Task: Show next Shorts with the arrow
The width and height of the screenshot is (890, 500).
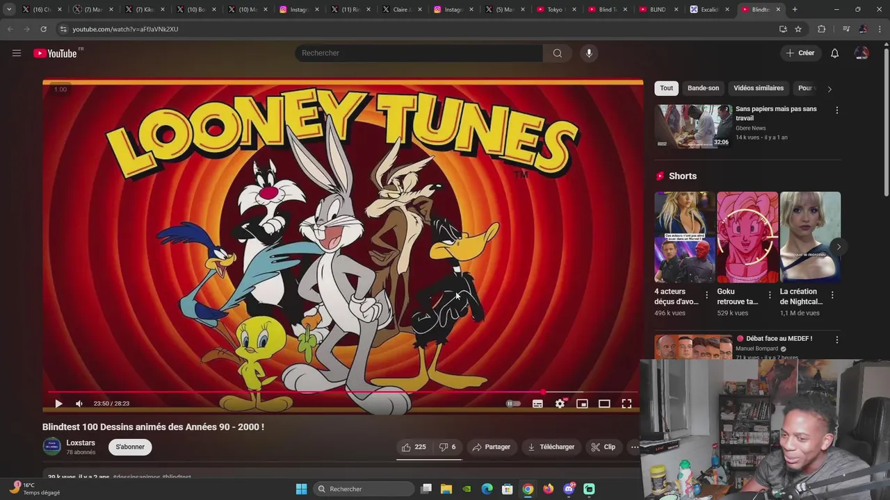Action: [x=839, y=247]
